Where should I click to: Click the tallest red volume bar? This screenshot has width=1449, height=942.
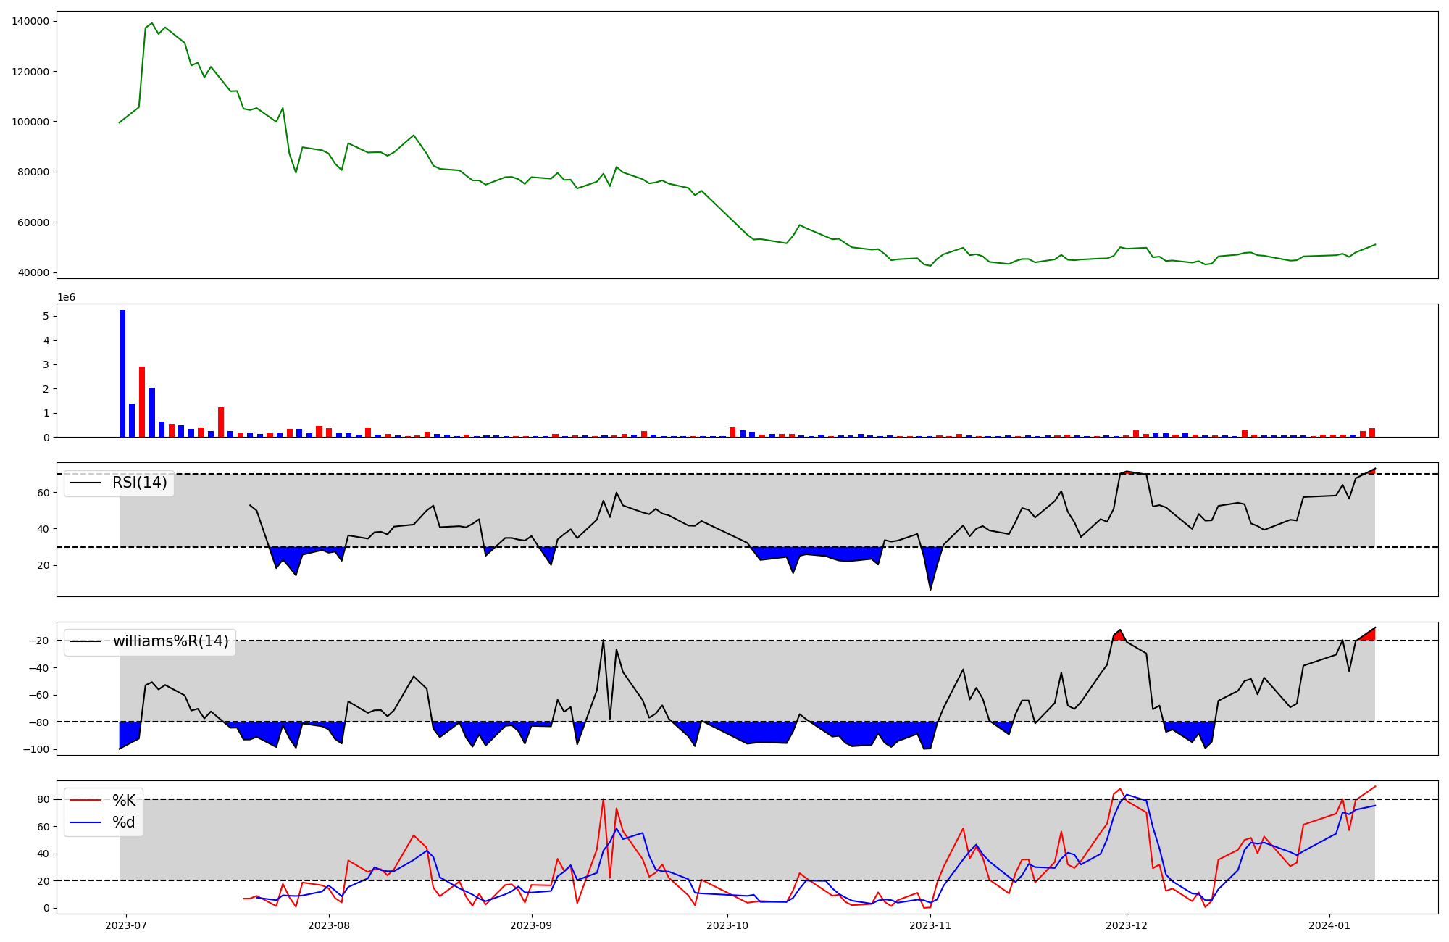pos(142,401)
